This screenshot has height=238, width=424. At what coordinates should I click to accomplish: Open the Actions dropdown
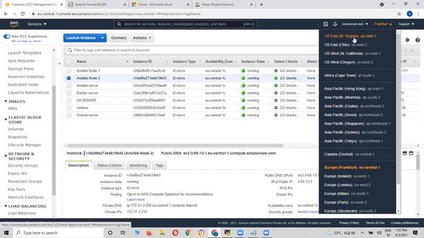click(142, 38)
